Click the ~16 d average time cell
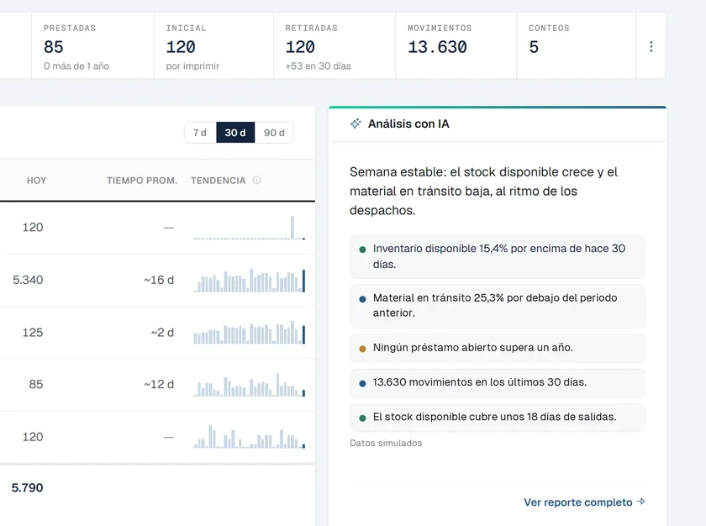 click(x=159, y=280)
